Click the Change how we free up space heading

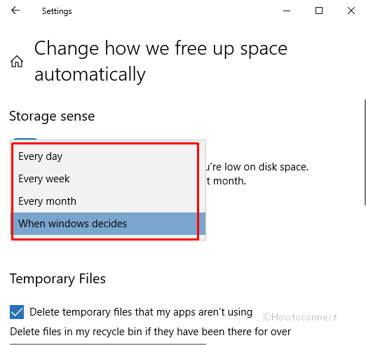[161, 61]
